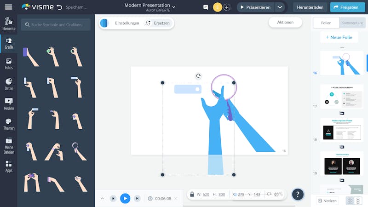This screenshot has height=207, width=368.
Task: Switch to the Kommentare tab
Action: click(x=352, y=23)
